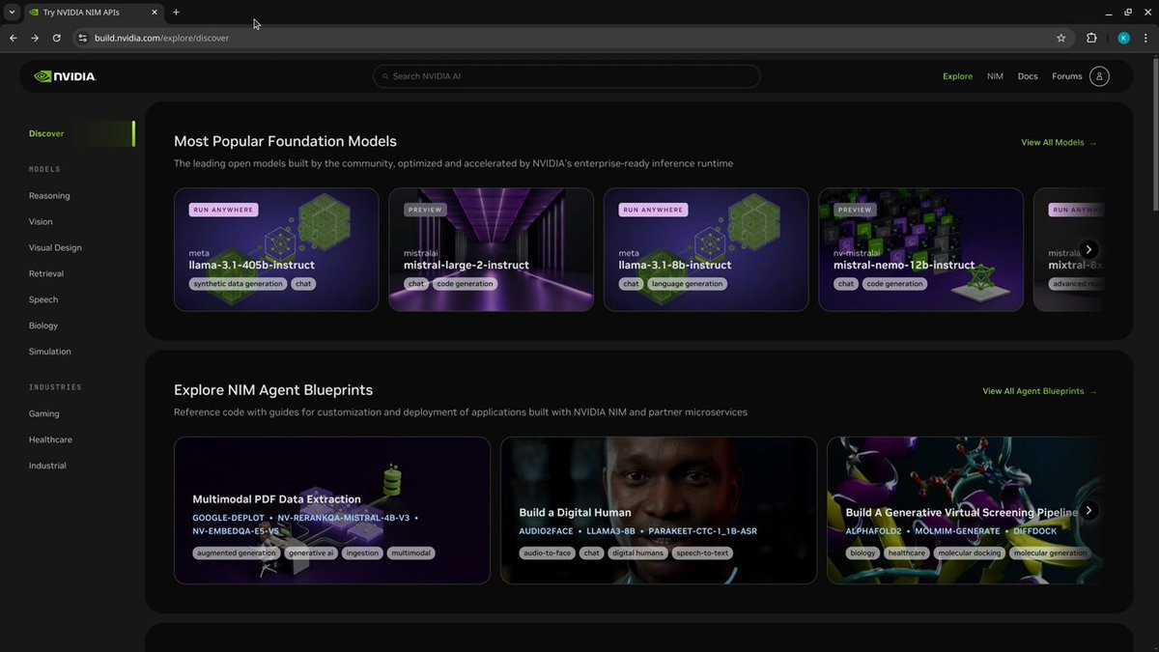Image resolution: width=1159 pixels, height=652 pixels.
Task: Open Generative Virtual Screening Pipeline blueprint
Action: click(x=966, y=510)
